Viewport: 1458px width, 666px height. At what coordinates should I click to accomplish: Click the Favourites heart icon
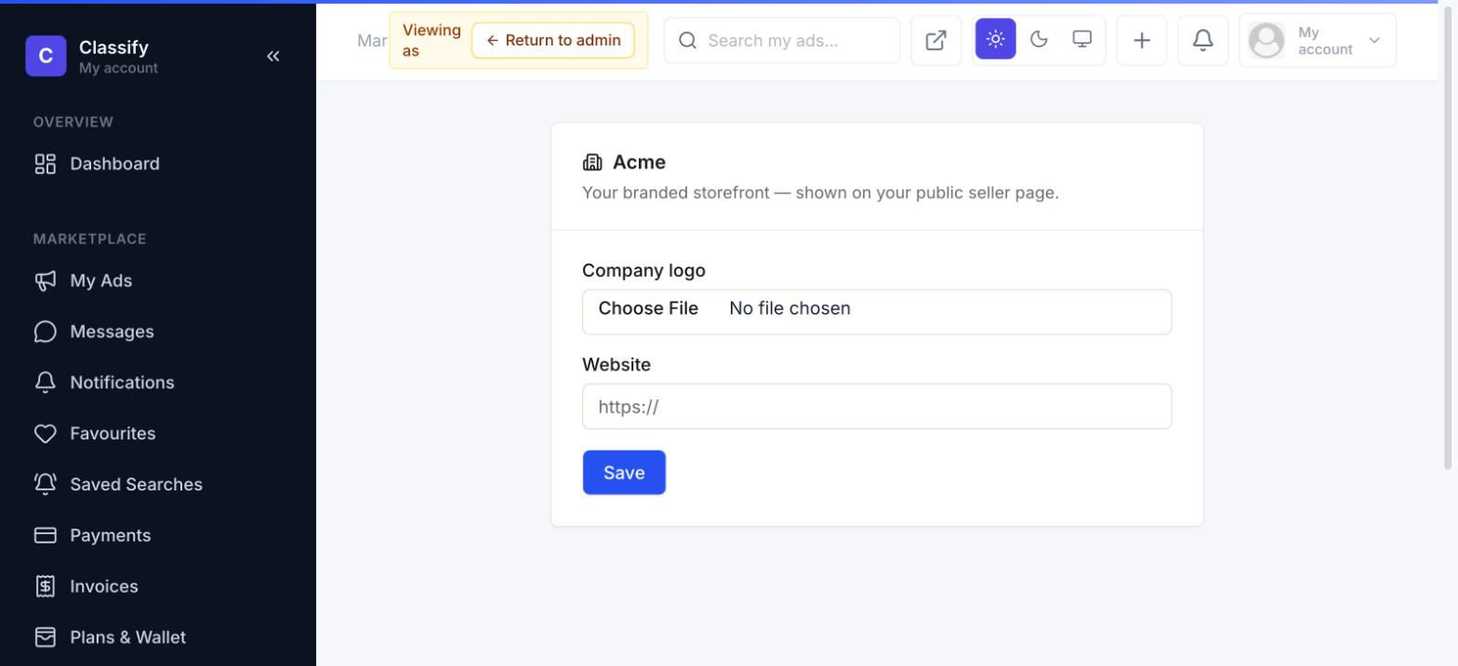[x=45, y=434]
